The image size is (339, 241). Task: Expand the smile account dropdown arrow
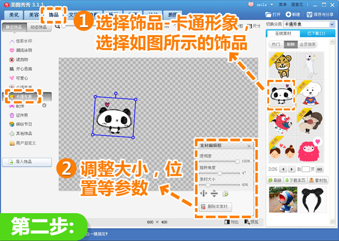(272, 5)
